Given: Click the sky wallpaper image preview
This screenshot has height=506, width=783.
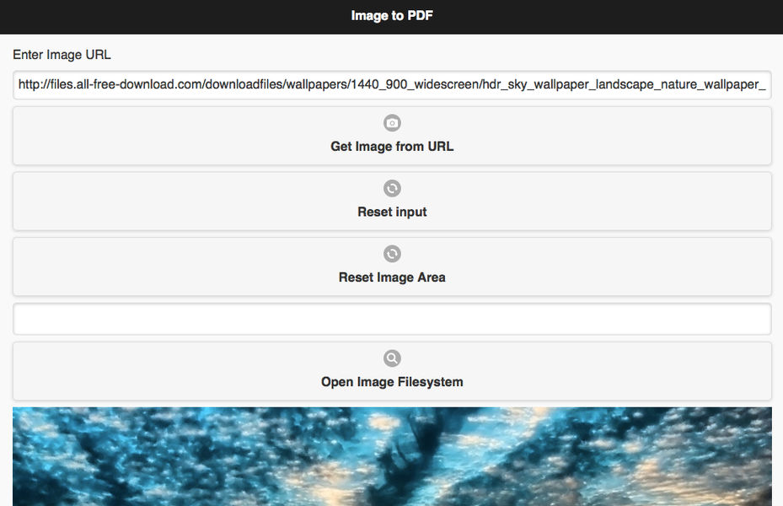Looking at the screenshot, I should 392,456.
